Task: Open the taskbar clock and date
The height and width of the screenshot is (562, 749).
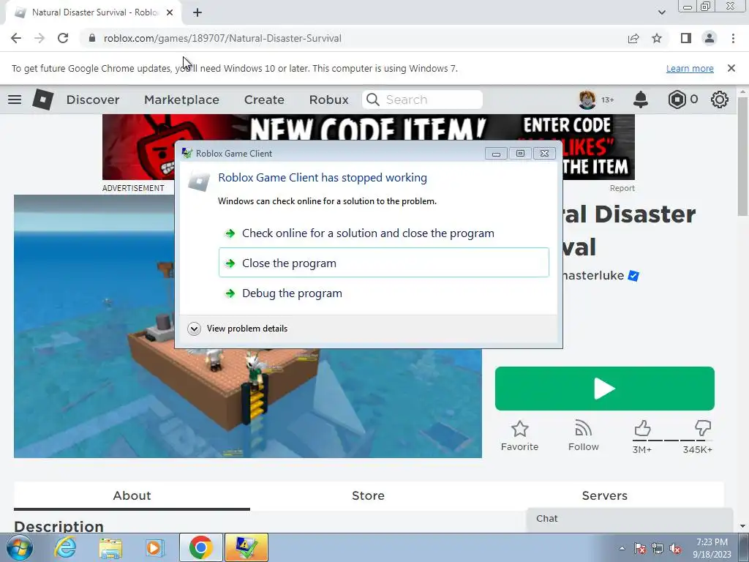Action: point(712,548)
